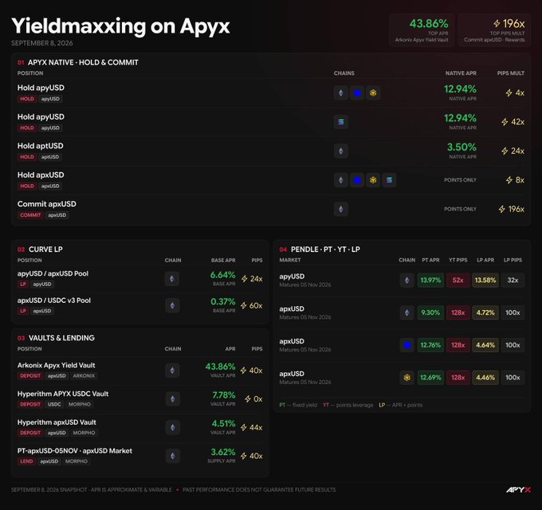
Task: Click the Ethereum icon in the Commit apxUSD row
Action: click(341, 209)
